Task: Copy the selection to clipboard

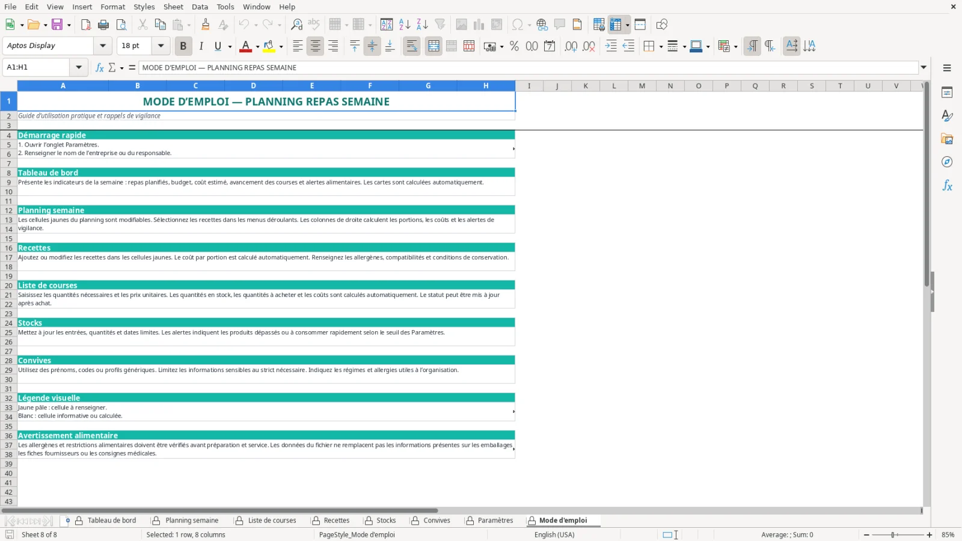Action: click(x=160, y=25)
